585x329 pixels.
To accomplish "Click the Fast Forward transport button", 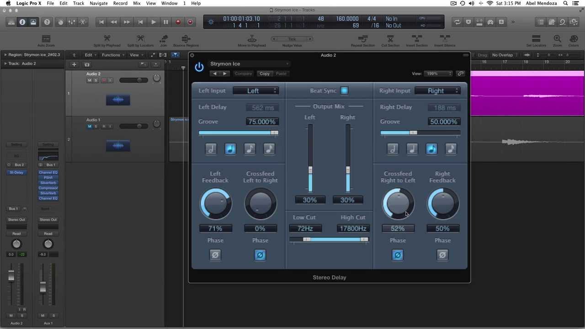I will 127,22.
